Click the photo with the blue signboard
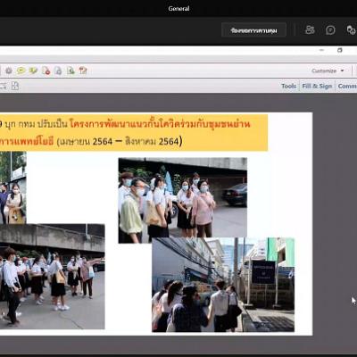The width and height of the screenshot is (357, 357). (x=223, y=285)
